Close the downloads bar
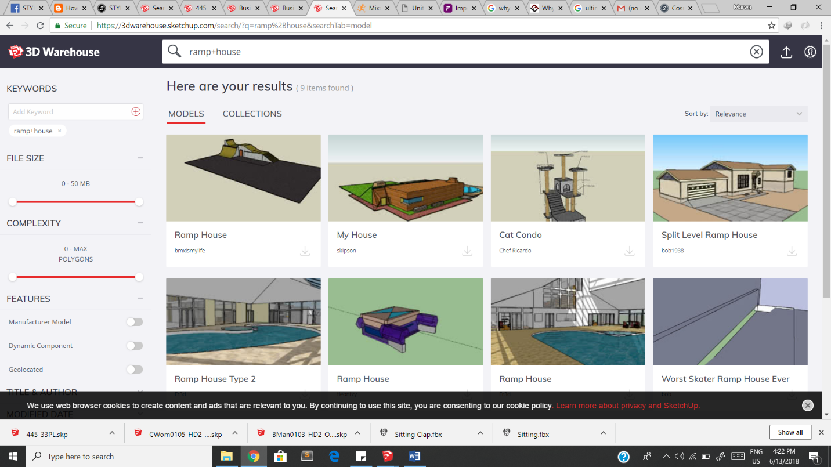Screen dimensions: 831x467 (x=821, y=433)
